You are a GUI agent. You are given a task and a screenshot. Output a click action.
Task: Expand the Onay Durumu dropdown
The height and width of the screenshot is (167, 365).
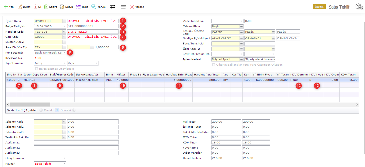tap(64, 158)
